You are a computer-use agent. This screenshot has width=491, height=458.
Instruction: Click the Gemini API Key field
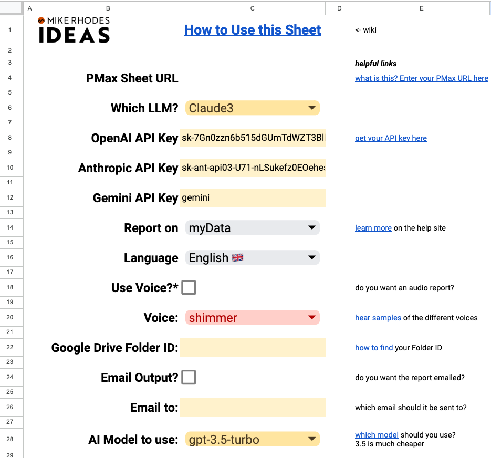click(252, 198)
